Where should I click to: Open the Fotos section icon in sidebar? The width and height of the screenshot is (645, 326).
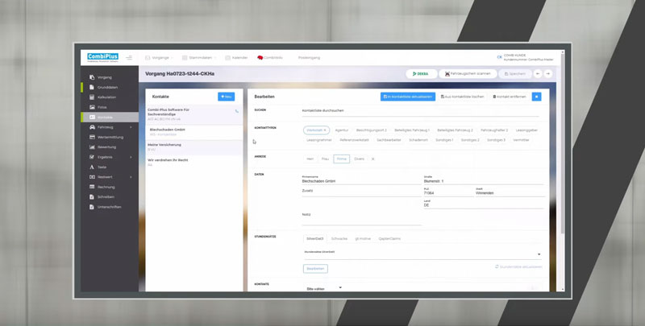[92, 107]
